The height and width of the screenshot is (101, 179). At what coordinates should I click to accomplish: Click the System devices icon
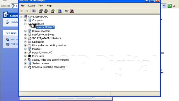click(x=30, y=63)
